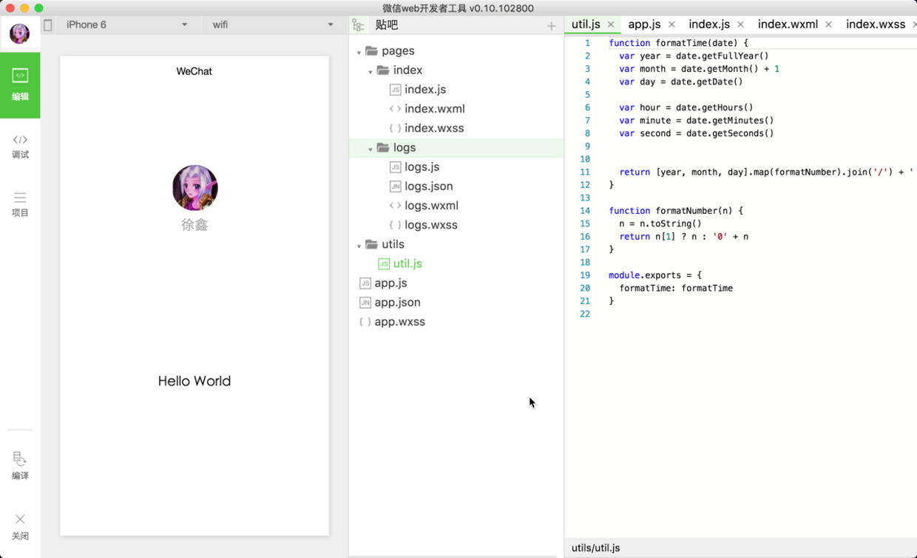Image resolution: width=917 pixels, height=558 pixels.
Task: Open logs.wxml in file tree
Action: click(x=431, y=206)
